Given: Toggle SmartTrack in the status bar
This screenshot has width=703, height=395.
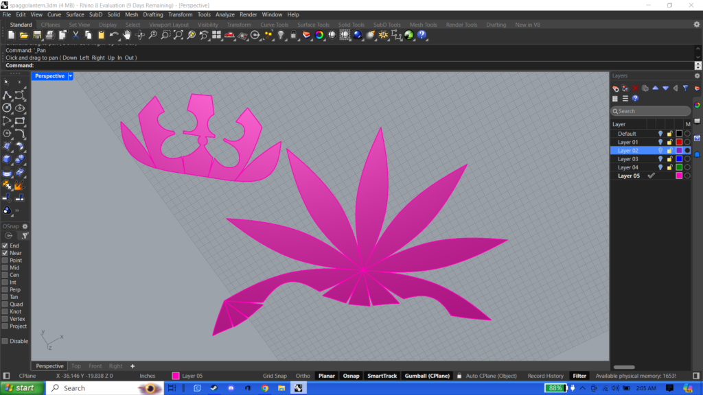Looking at the screenshot, I should 382,376.
